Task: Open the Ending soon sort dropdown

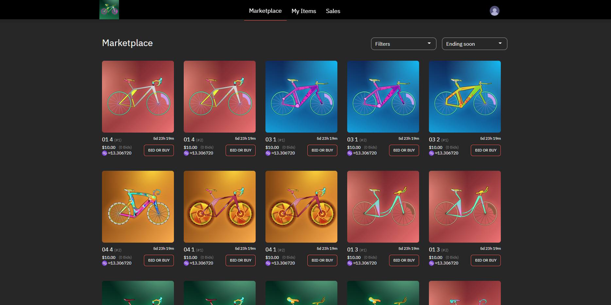Action: pos(474,44)
